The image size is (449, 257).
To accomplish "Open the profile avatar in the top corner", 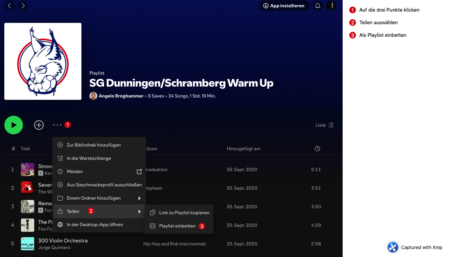I will (x=331, y=6).
